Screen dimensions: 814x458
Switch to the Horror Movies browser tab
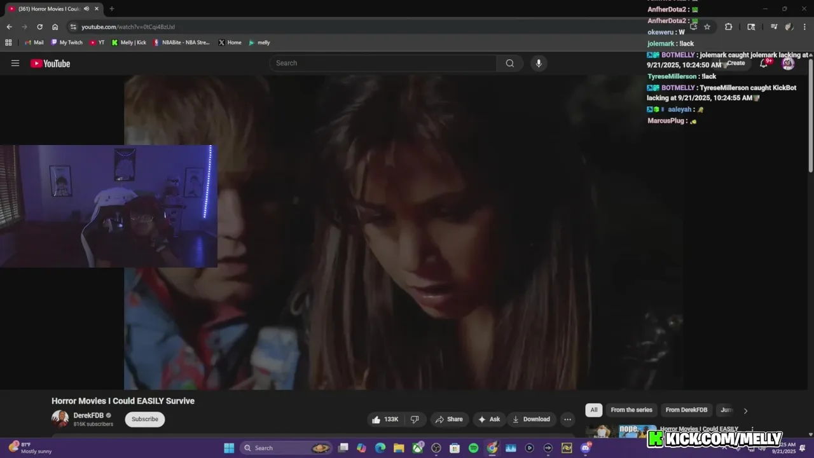coord(51,9)
